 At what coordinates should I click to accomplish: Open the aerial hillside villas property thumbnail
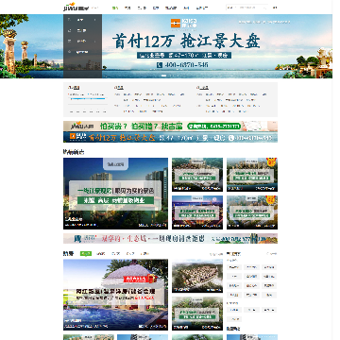(197, 276)
